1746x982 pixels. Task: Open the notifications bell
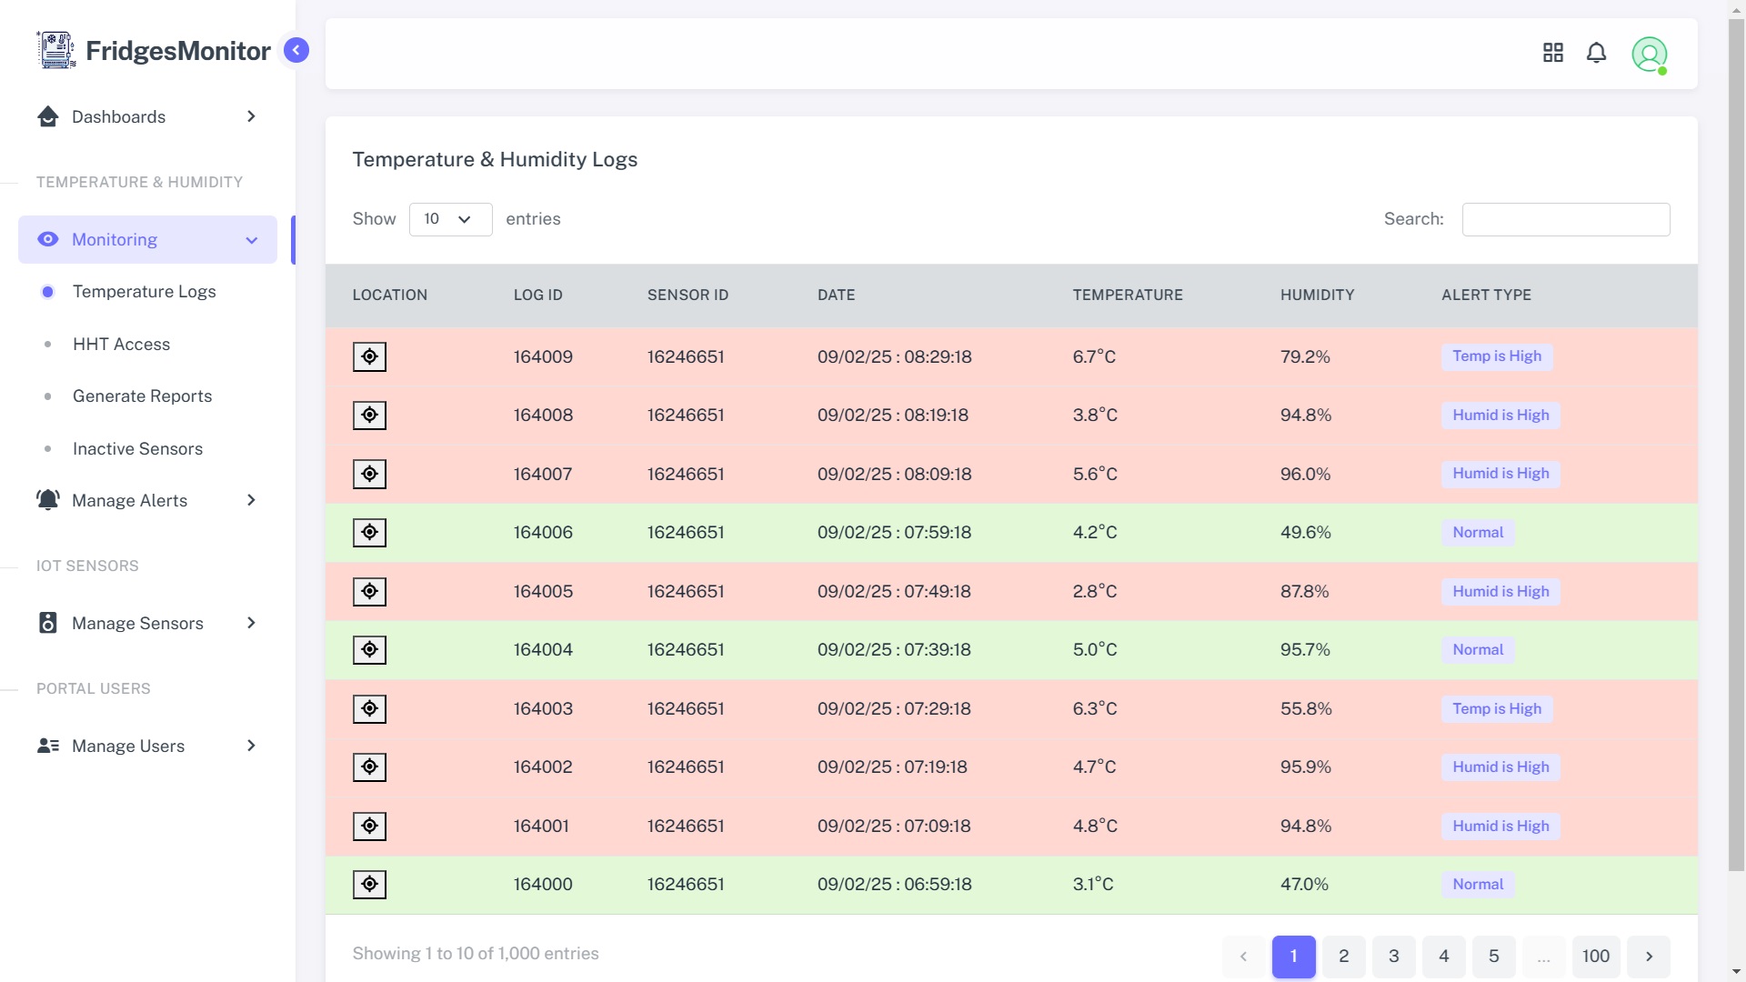click(1596, 53)
